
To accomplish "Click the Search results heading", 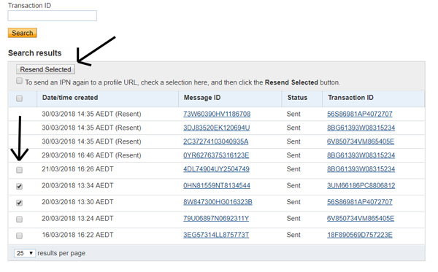I will point(35,53).
